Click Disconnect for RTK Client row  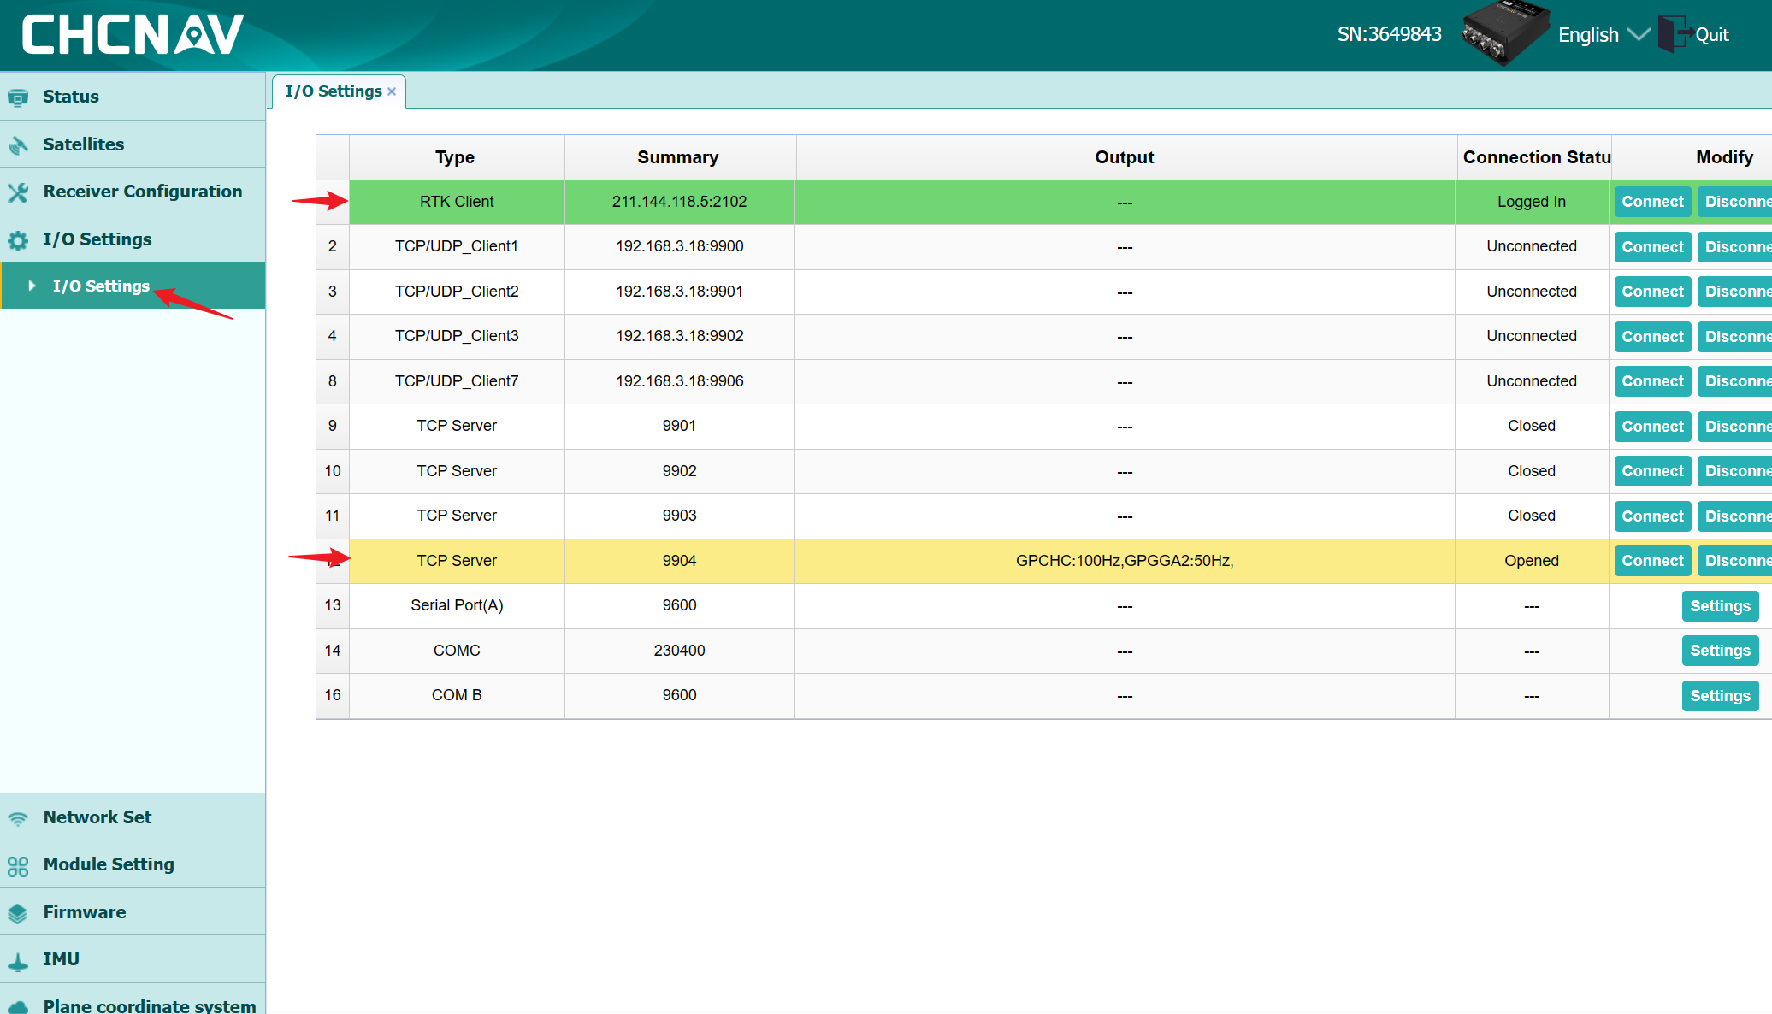coord(1734,202)
